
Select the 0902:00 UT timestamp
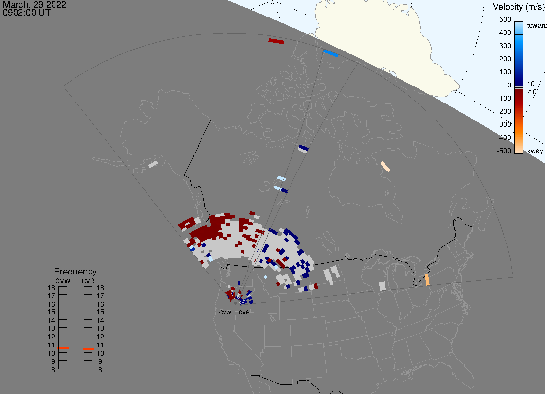[26, 13]
